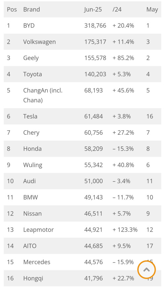Click the Tesla brand cell
The height and width of the screenshot is (288, 165).
[x=30, y=116]
